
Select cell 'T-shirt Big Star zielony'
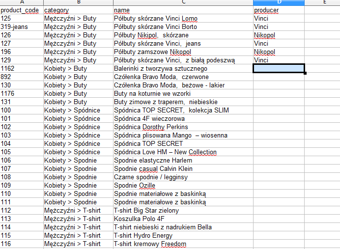click(x=183, y=210)
